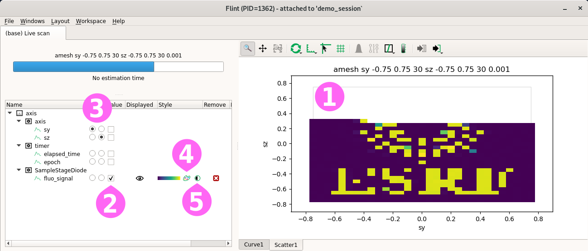This screenshot has width=588, height=251.
Task: Open the Layout menu
Action: (x=60, y=21)
